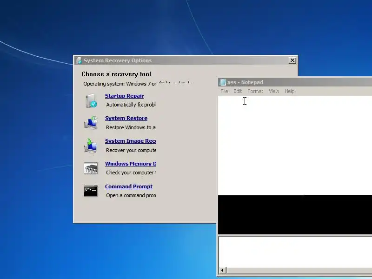Click the 'Open a command prompt' description
This screenshot has width=372, height=279.
pyautogui.click(x=131, y=195)
